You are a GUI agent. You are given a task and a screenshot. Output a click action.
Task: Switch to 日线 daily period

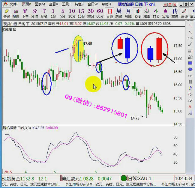tap(110, 13)
